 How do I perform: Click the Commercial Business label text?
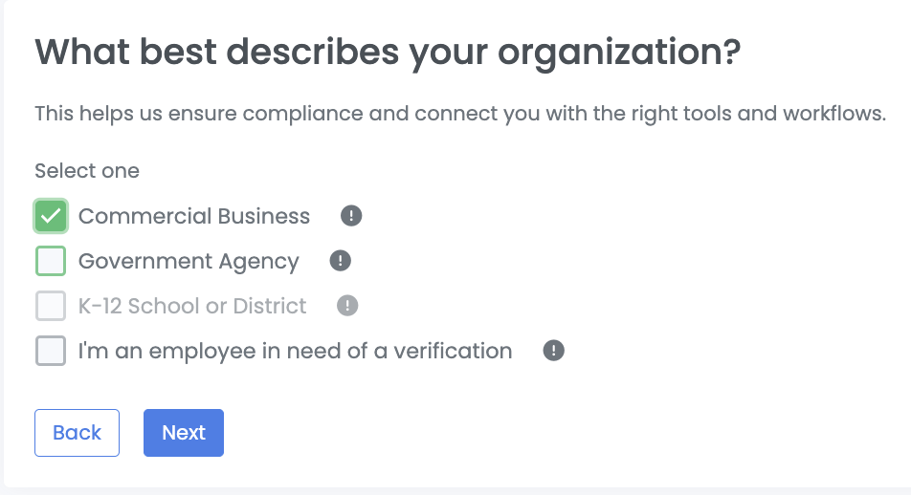click(x=194, y=216)
